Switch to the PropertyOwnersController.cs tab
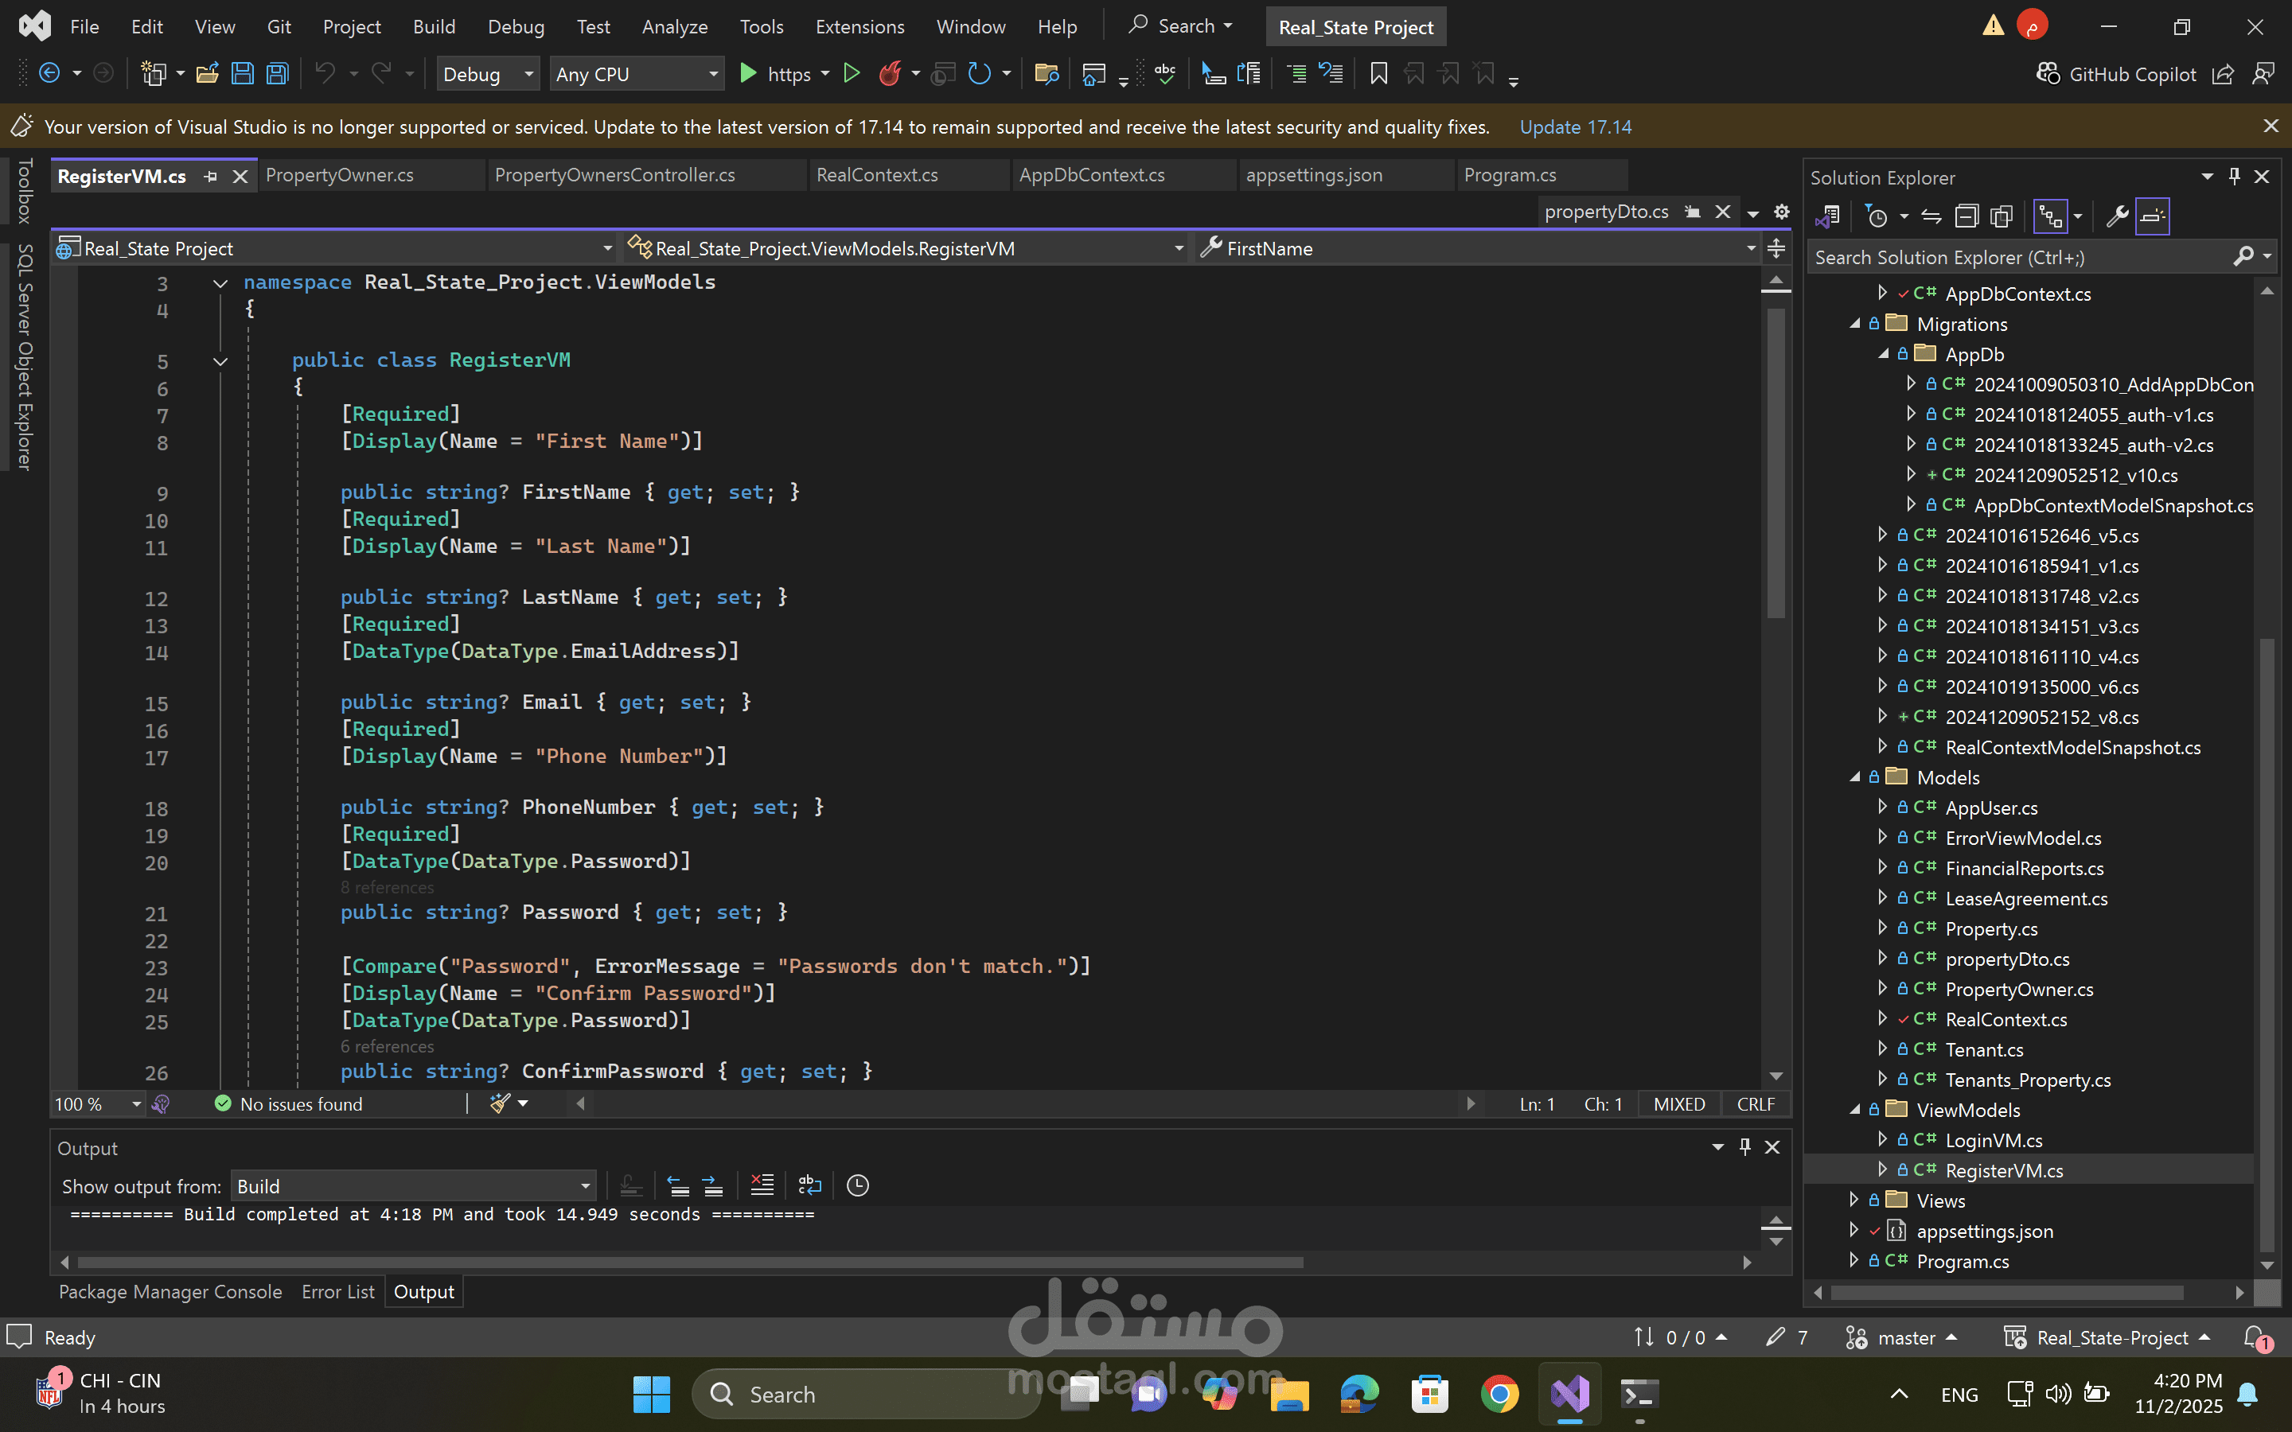Viewport: 2292px width, 1432px height. click(x=614, y=175)
